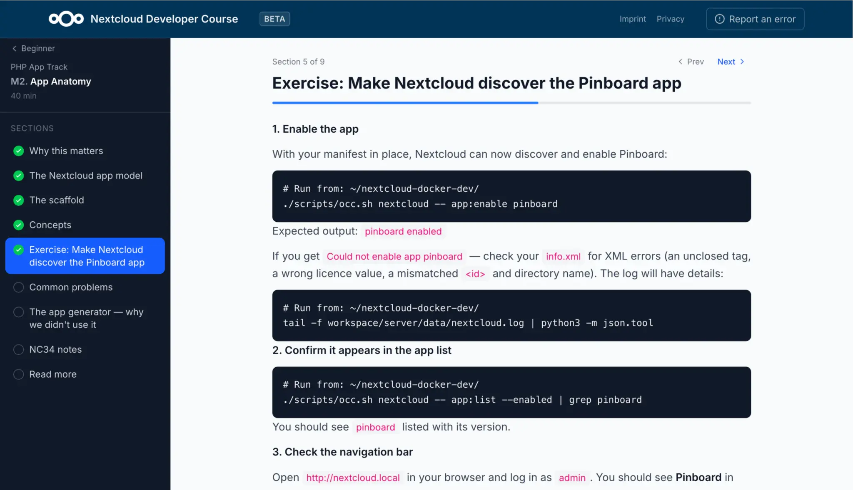The image size is (853, 490).
Task: Select Exercise: Make Nextcloud discover the Pinboard app
Action: [x=85, y=256]
